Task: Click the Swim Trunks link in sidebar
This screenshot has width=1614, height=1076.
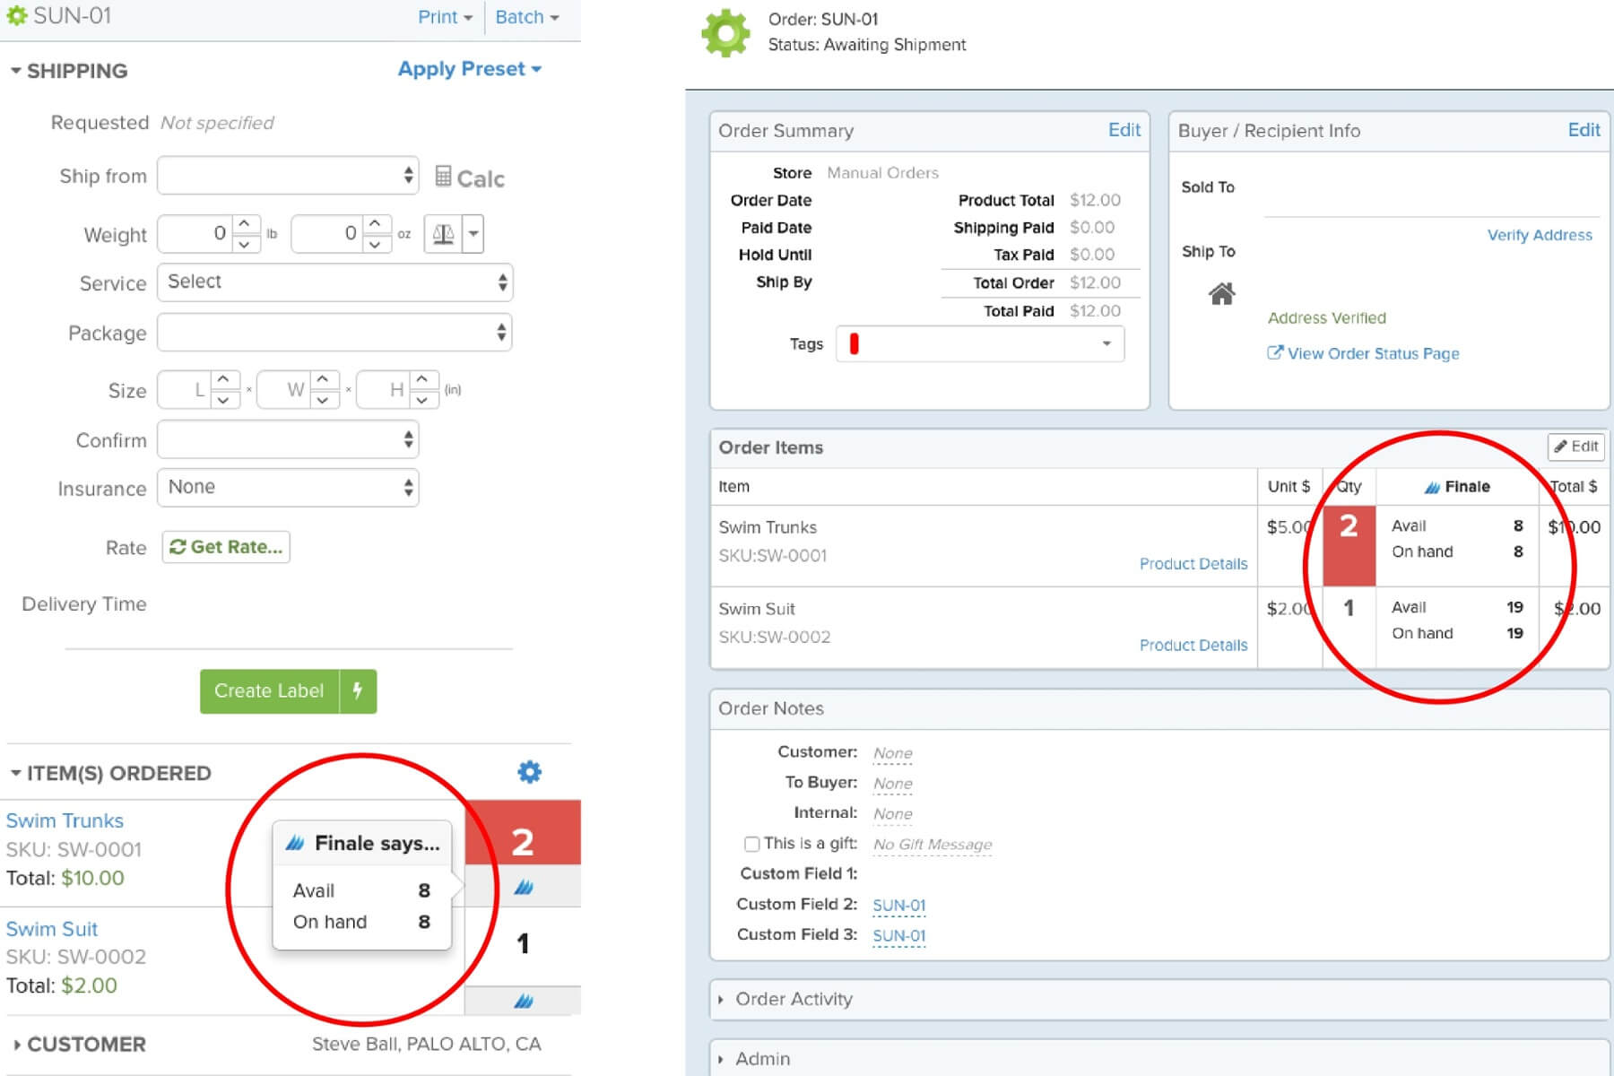Action: (65, 820)
